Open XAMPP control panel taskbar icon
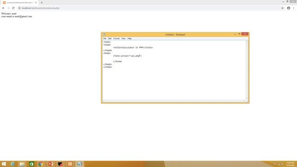 (x=70, y=164)
